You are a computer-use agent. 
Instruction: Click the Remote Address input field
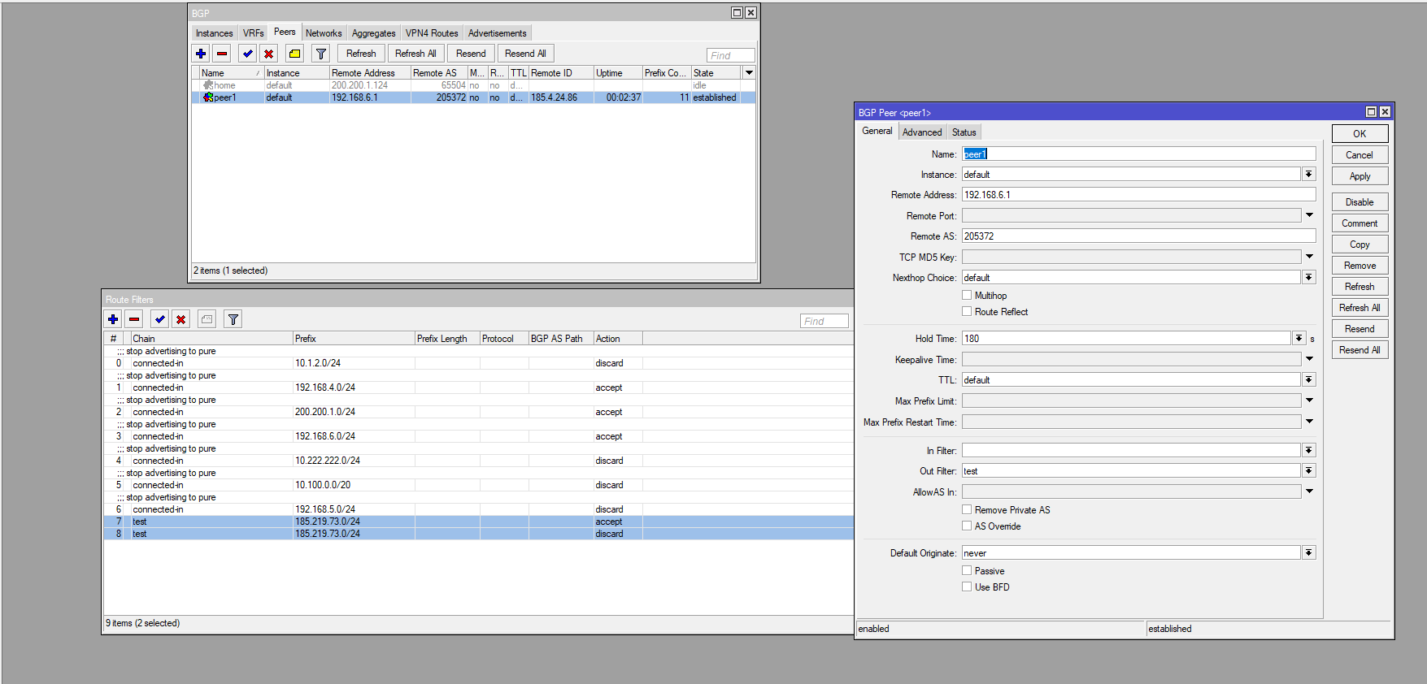[x=1138, y=195]
